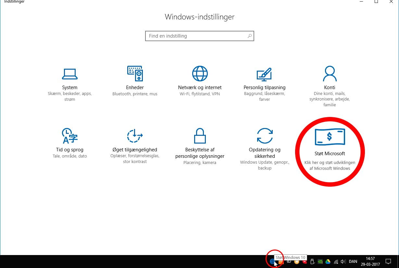The image size is (399, 268).
Task: Open Øget tilgængelighed dashed clock icon
Action: pos(135,136)
